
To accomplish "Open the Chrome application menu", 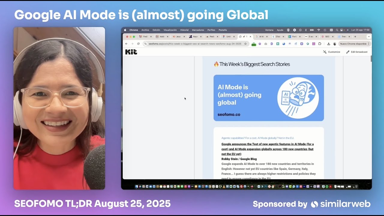I will pyautogui.click(x=133, y=30).
